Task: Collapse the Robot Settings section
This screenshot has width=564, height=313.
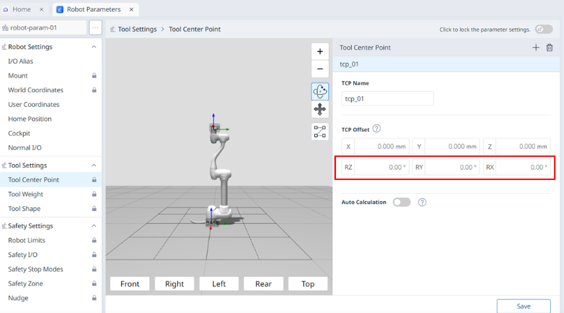Action: click(x=94, y=47)
